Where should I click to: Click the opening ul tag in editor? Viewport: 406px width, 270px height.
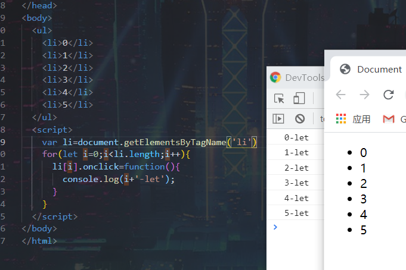42,30
